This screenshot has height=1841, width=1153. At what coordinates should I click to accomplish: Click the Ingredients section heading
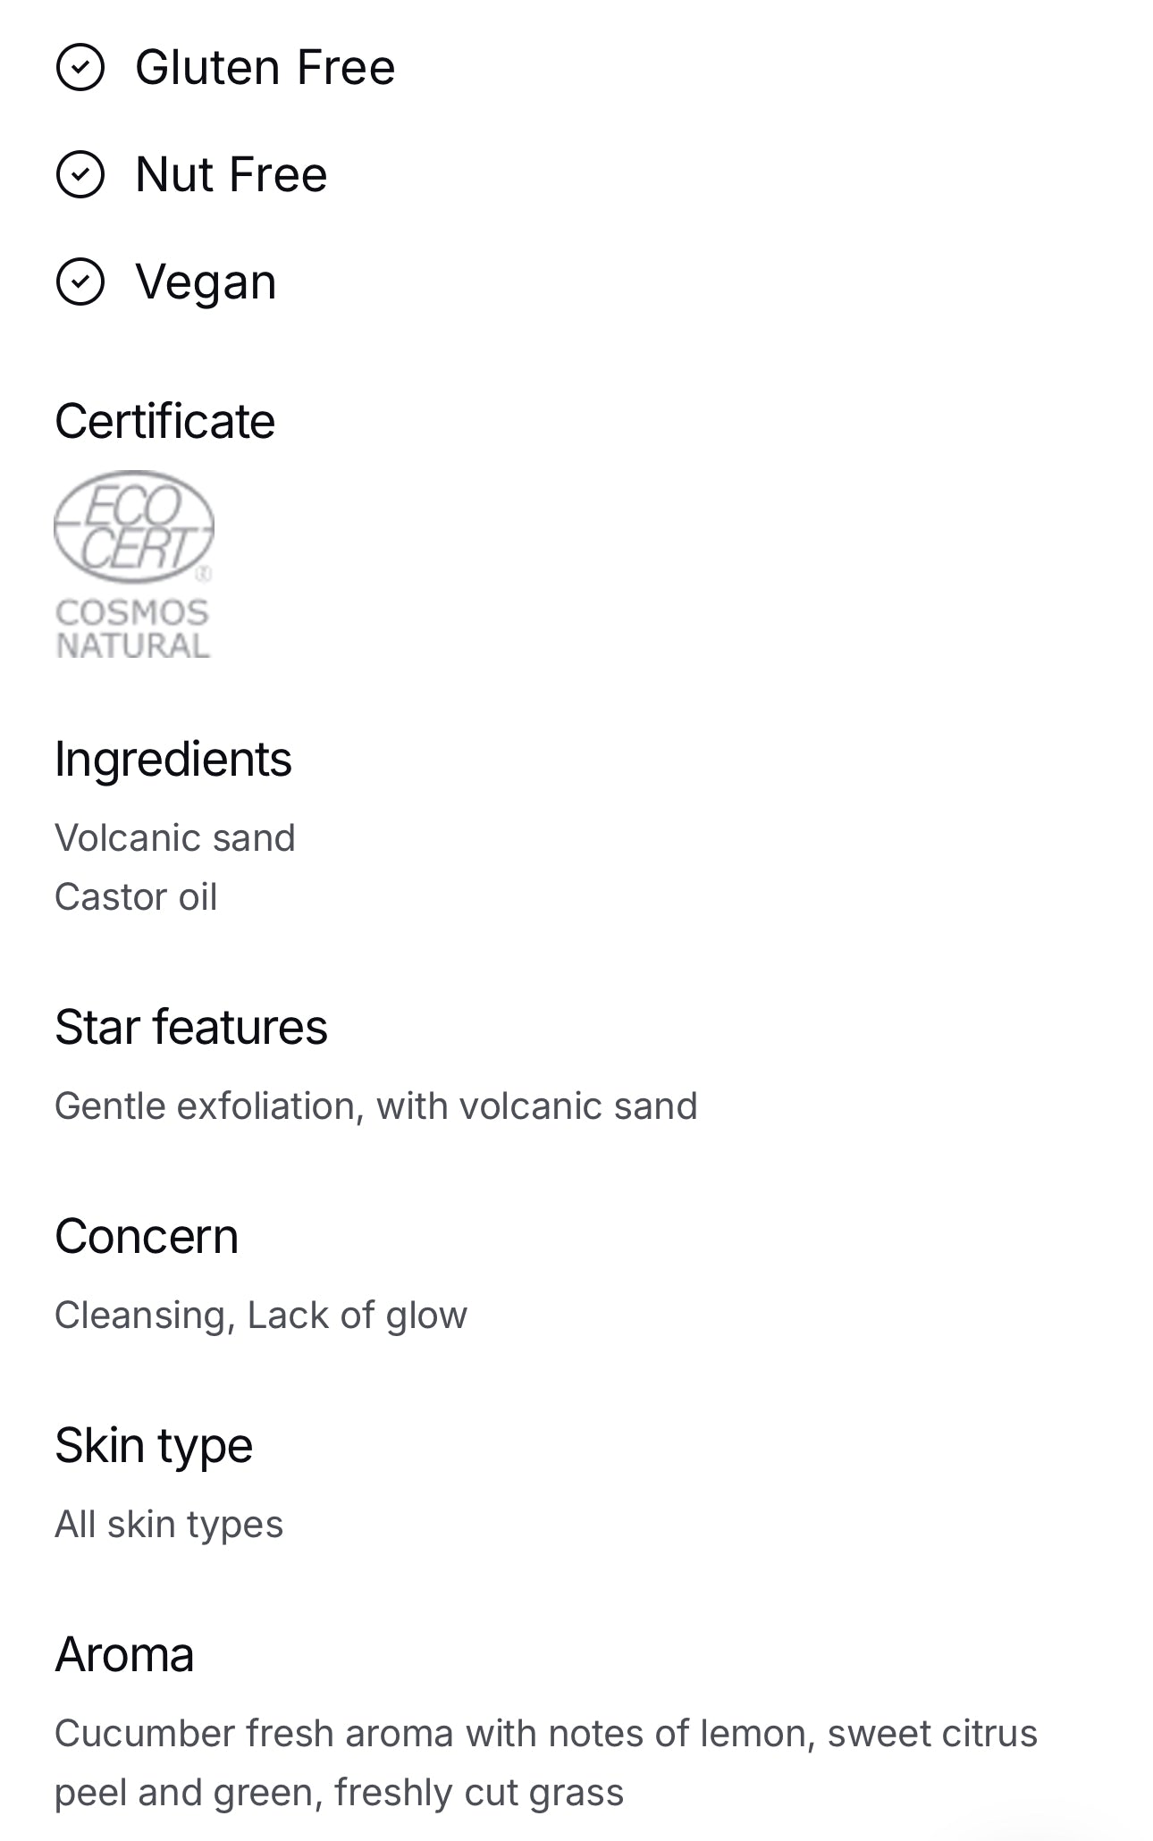point(173,760)
